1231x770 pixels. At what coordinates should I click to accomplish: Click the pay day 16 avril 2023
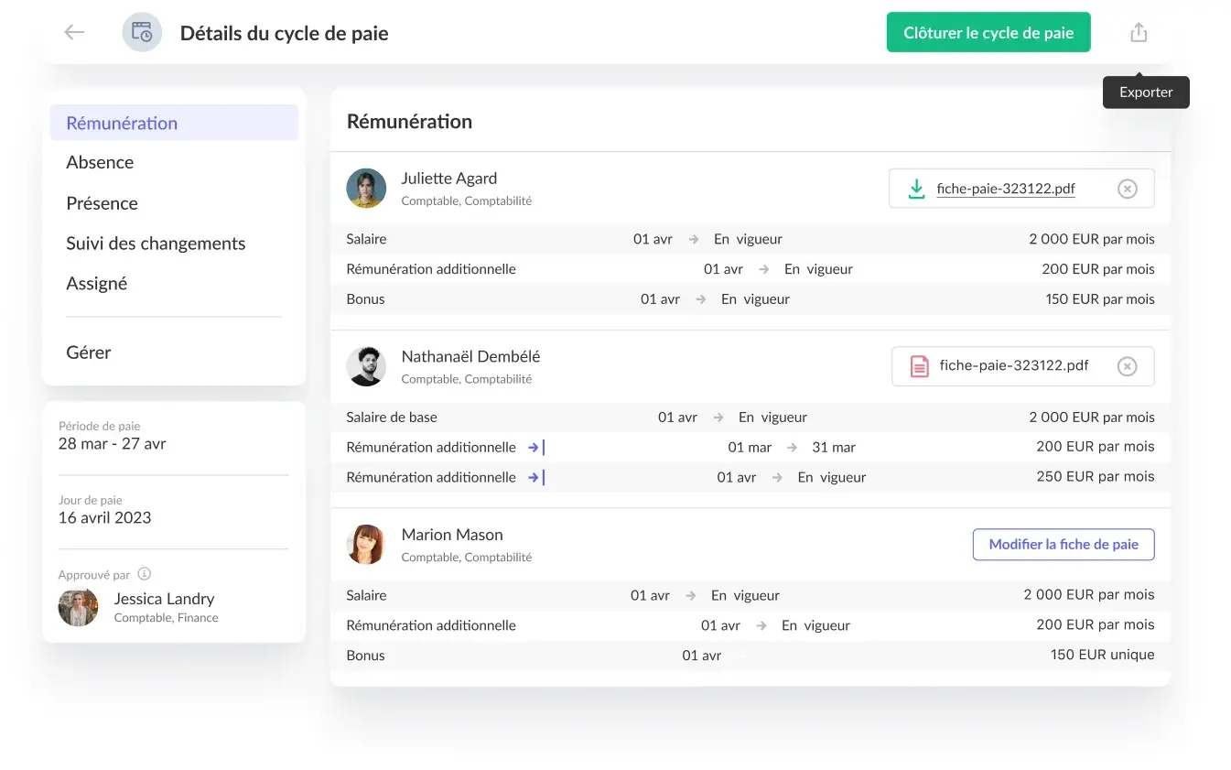click(105, 517)
